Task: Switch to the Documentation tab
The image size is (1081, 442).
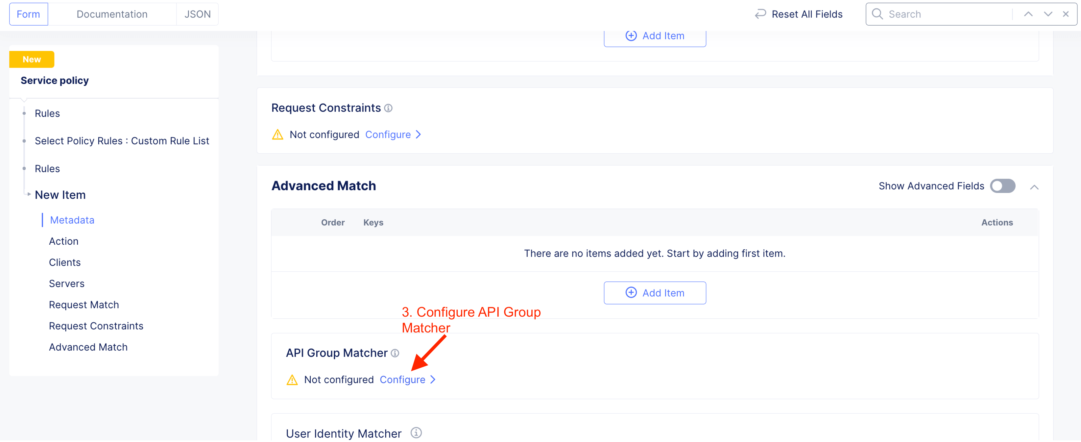Action: click(x=112, y=14)
